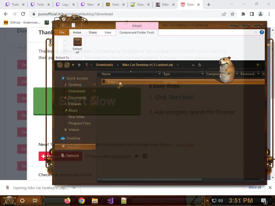
Task: Open the File tab in Explorer
Action: 62,32
